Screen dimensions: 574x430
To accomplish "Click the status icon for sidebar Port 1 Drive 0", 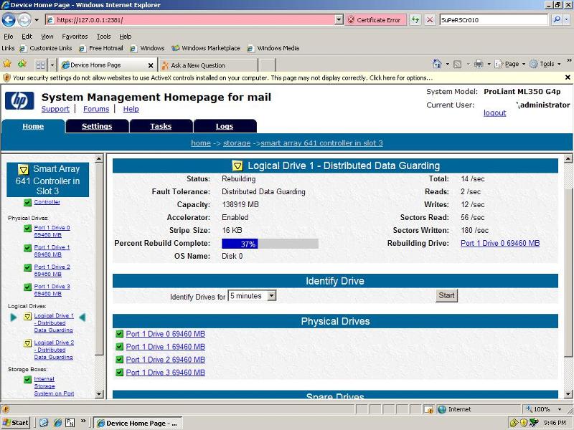I will (x=27, y=229).
